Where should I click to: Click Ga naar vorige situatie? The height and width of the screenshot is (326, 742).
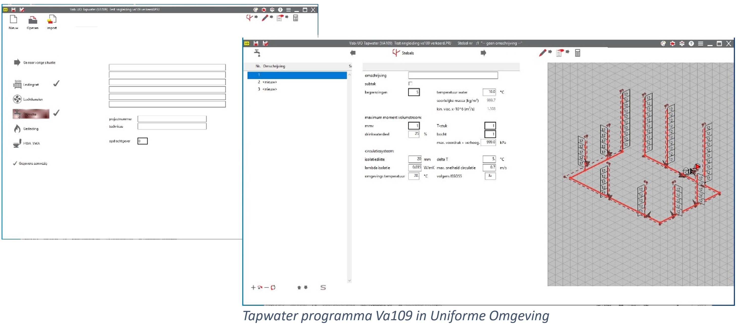click(35, 62)
